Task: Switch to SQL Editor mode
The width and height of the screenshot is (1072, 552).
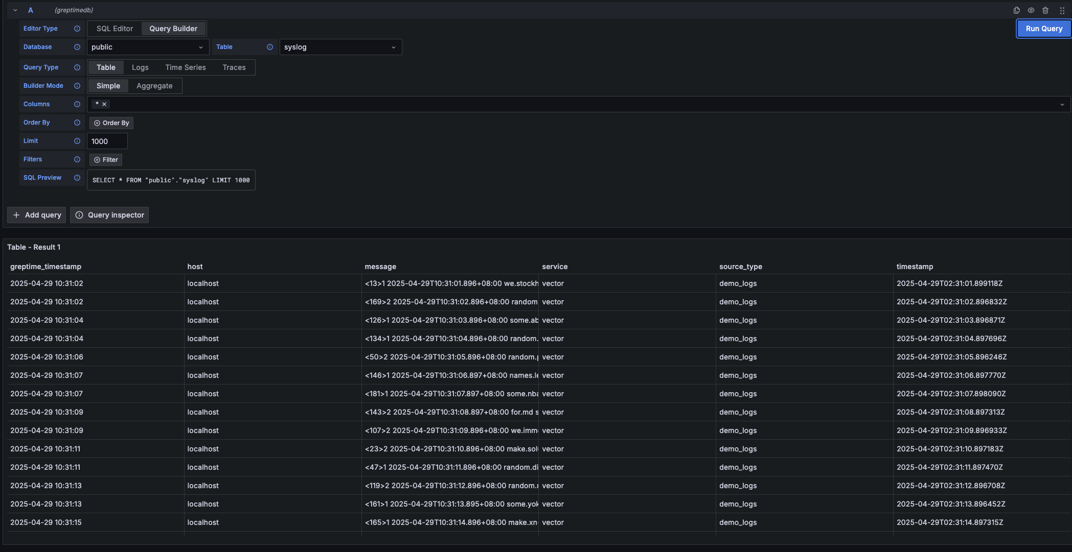Action: point(115,29)
